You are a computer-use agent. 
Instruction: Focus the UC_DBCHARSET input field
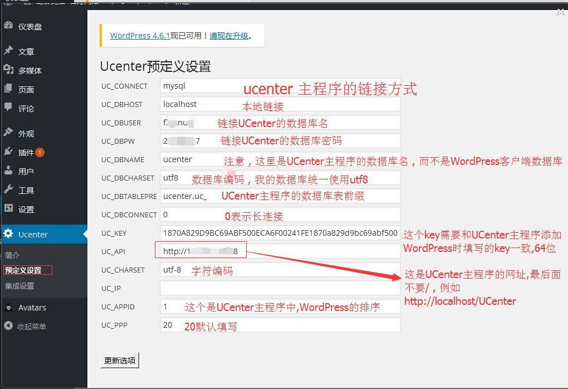coord(280,178)
